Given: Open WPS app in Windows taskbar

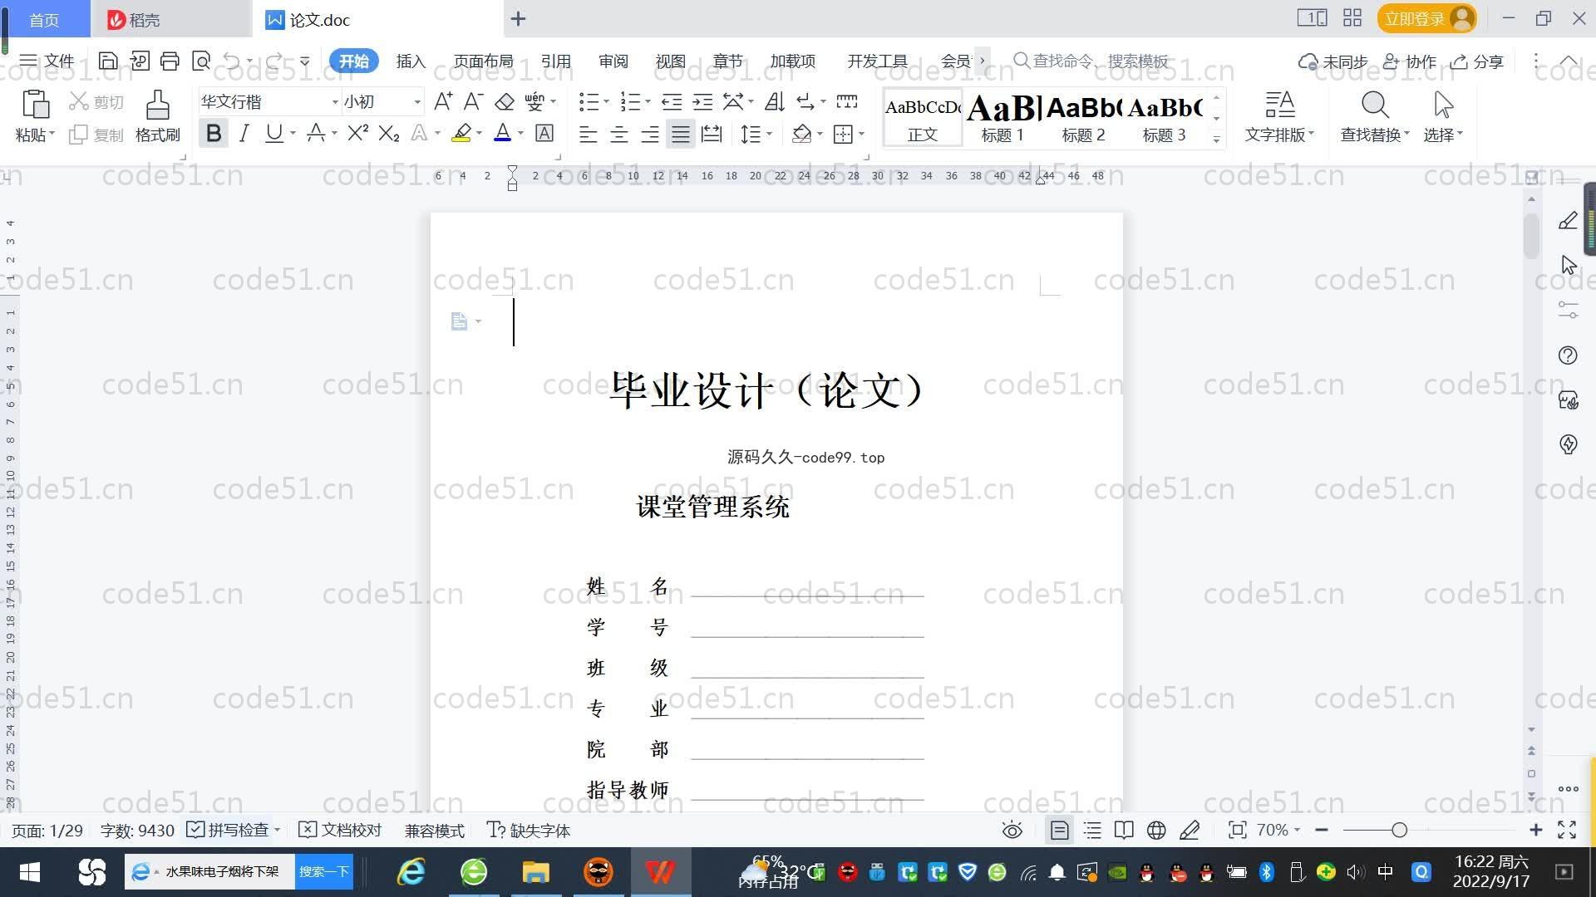Looking at the screenshot, I should 661,871.
